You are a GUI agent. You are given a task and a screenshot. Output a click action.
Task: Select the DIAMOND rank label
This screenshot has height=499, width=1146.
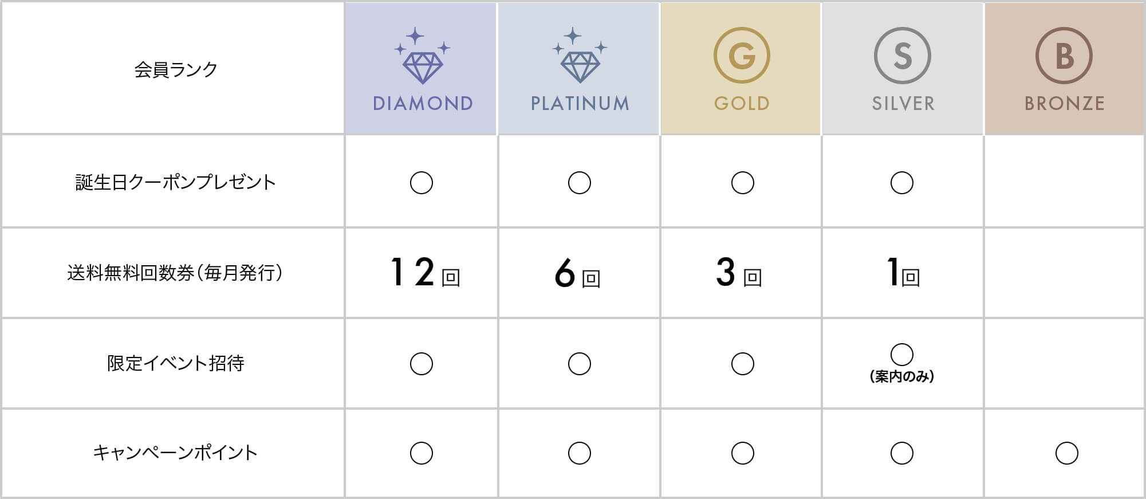click(x=423, y=104)
